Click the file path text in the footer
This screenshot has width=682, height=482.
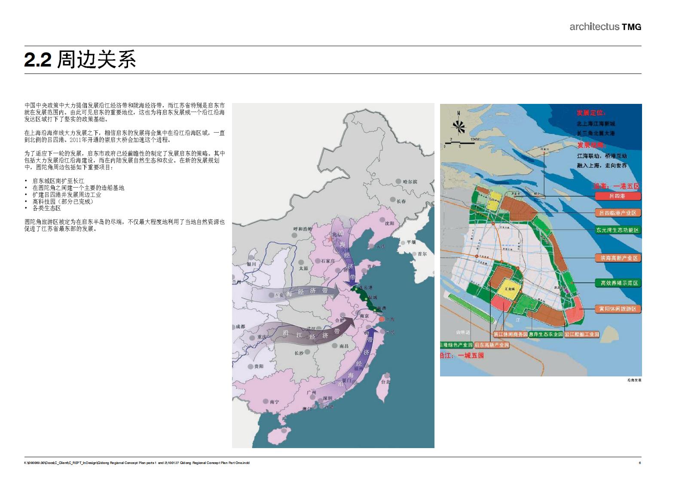pyautogui.click(x=137, y=463)
